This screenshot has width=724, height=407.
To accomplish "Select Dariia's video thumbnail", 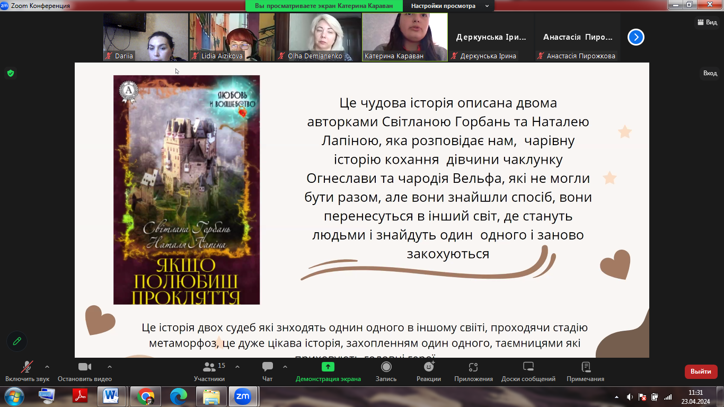I will [146, 37].
